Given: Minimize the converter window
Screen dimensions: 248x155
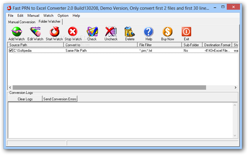Looking at the screenshot, I should tap(215, 7).
